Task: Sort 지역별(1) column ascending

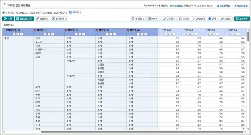Action: click(45, 34)
